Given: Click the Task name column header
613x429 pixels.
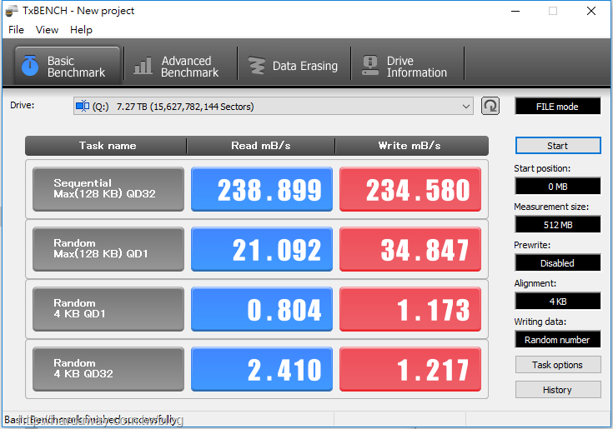Looking at the screenshot, I should (108, 146).
